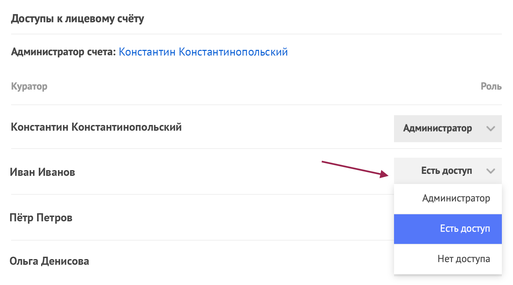Click the Роль column header
The width and height of the screenshot is (513, 285).
click(491, 86)
